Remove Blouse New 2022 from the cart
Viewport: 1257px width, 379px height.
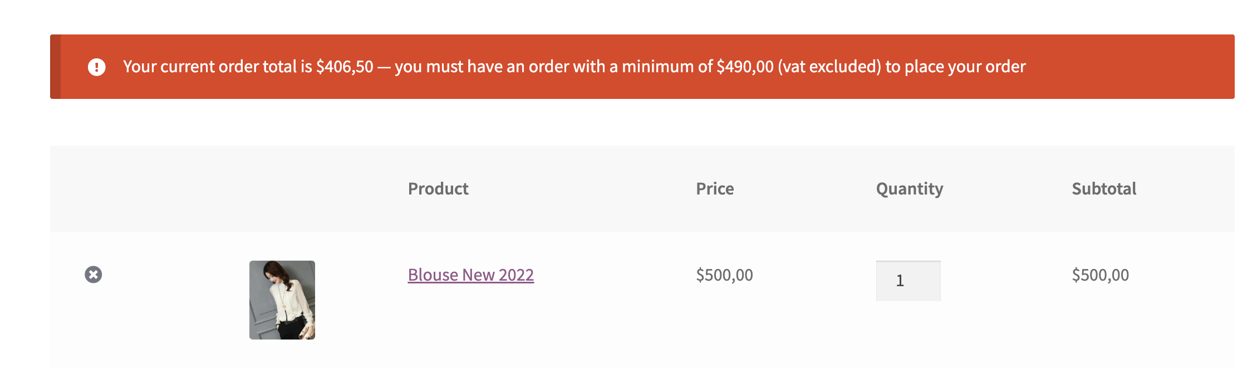click(94, 275)
